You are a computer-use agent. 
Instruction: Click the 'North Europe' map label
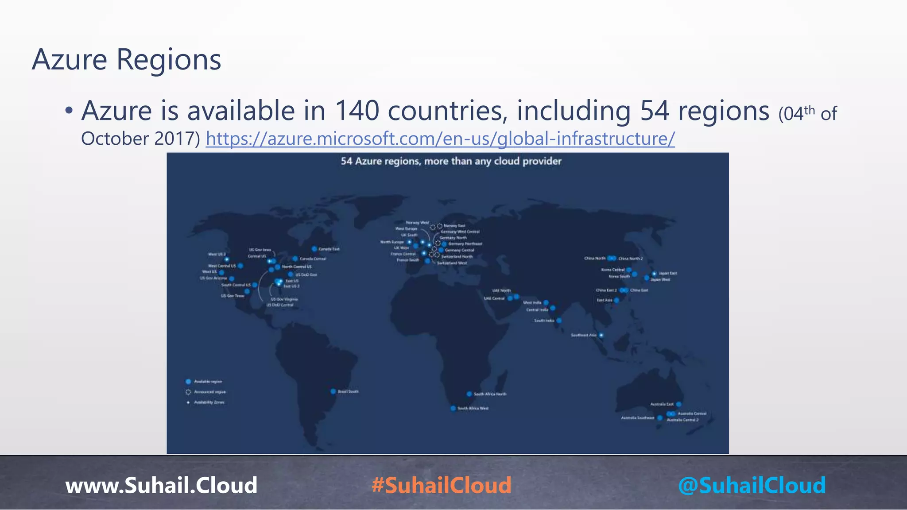[x=392, y=242]
